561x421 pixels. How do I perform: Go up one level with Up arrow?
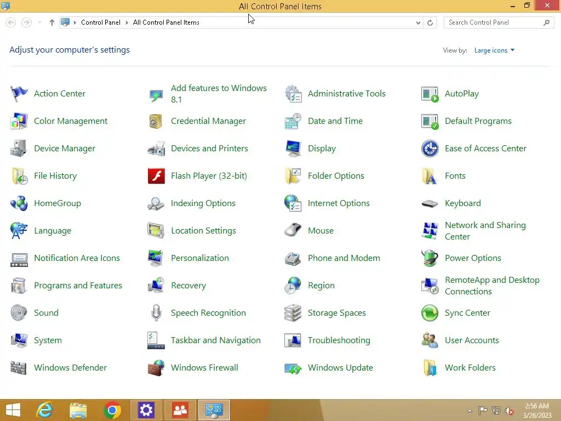(52, 22)
